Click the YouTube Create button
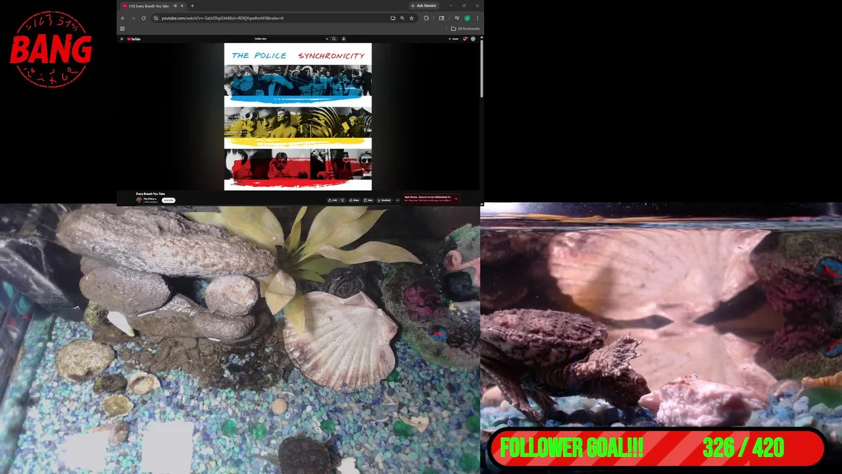 [x=453, y=39]
